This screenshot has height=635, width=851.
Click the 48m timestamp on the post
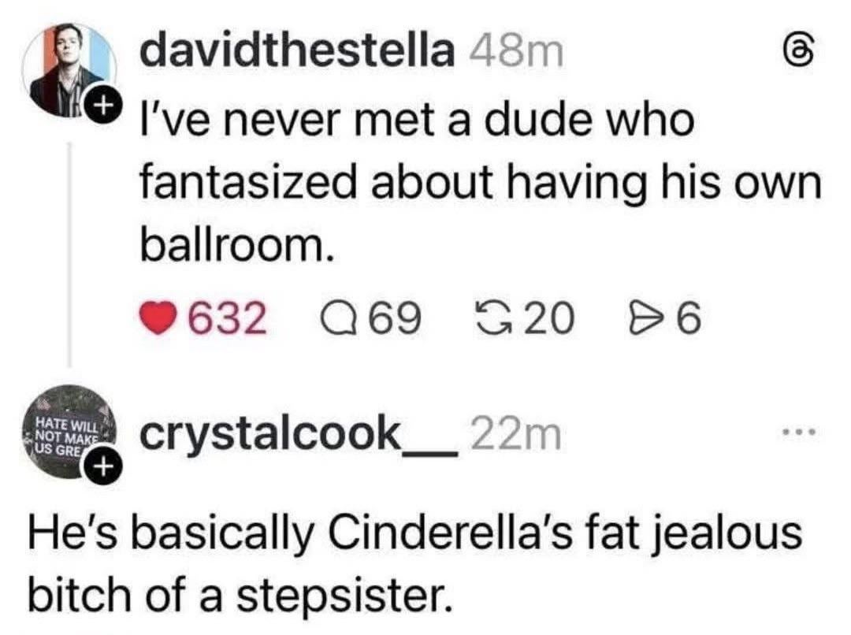click(516, 52)
